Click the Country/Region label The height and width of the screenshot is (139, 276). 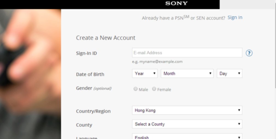[93, 111]
